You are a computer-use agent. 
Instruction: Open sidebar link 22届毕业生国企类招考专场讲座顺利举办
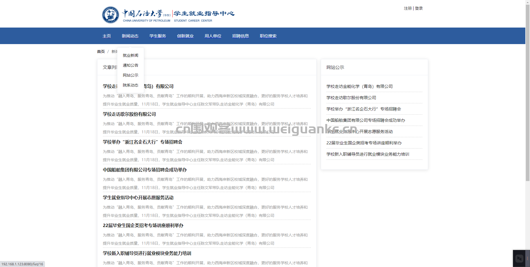(x=364, y=143)
